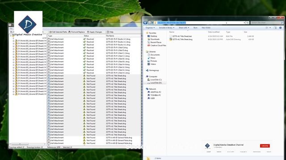Click the highlighted path in Explorer address bar

click(x=172, y=23)
